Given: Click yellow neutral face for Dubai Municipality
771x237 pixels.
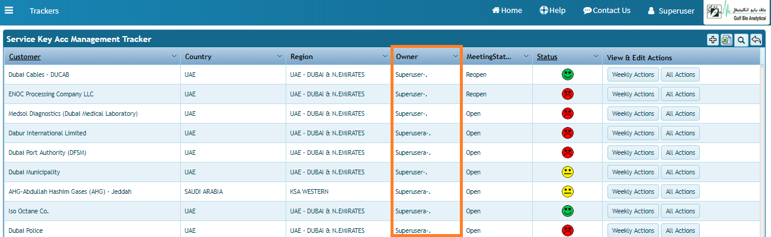Looking at the screenshot, I should point(568,172).
